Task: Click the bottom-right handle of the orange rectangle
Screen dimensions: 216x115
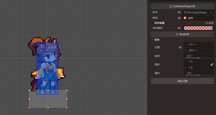Action: (x=67, y=107)
